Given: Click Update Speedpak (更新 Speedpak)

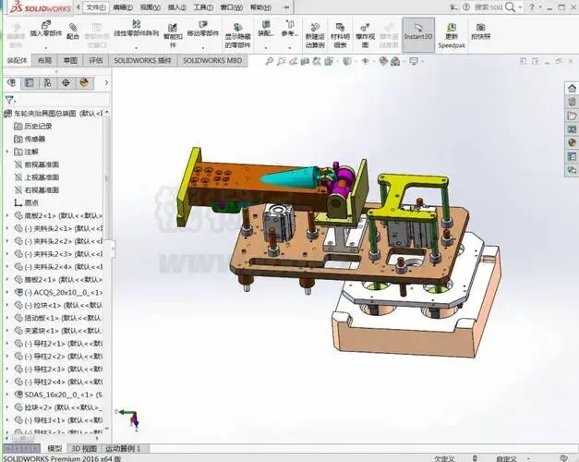Looking at the screenshot, I should click(x=452, y=36).
